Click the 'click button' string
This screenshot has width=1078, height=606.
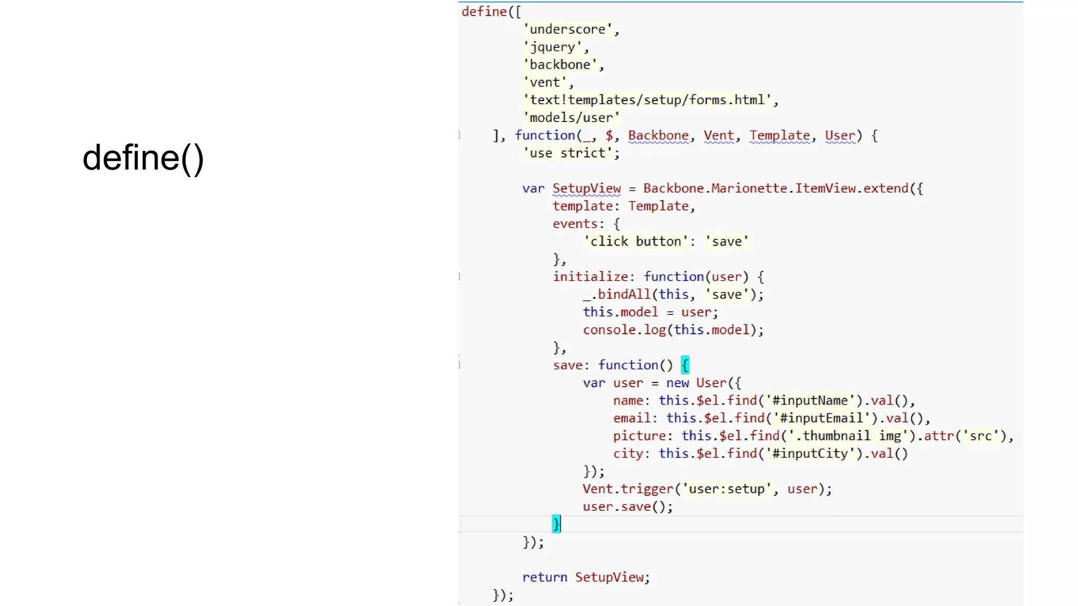pos(635,241)
